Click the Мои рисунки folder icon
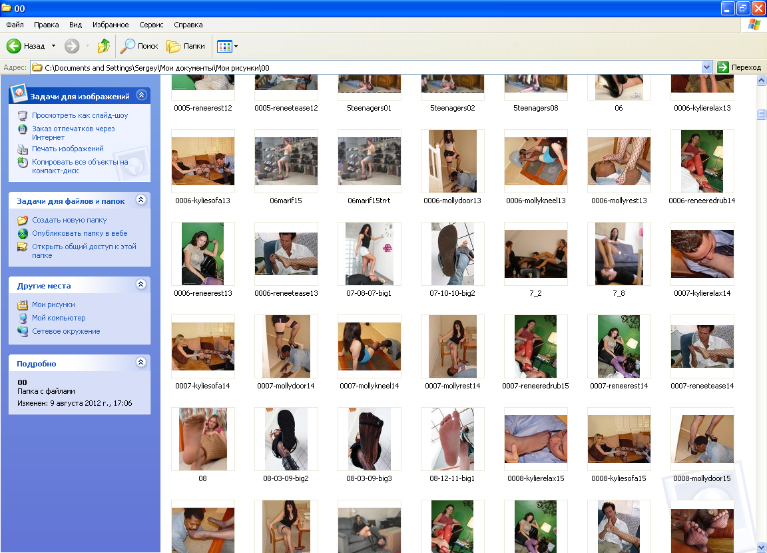 23,305
